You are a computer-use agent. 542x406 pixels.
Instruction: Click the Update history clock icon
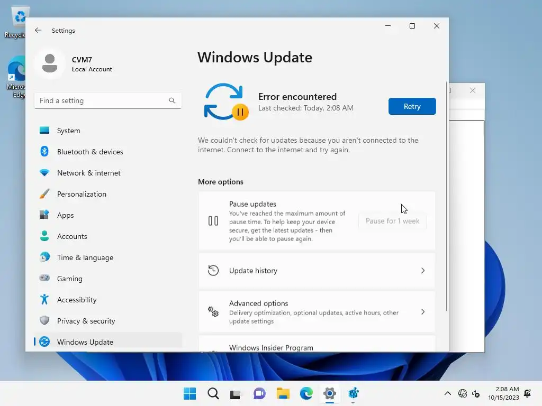tap(213, 270)
